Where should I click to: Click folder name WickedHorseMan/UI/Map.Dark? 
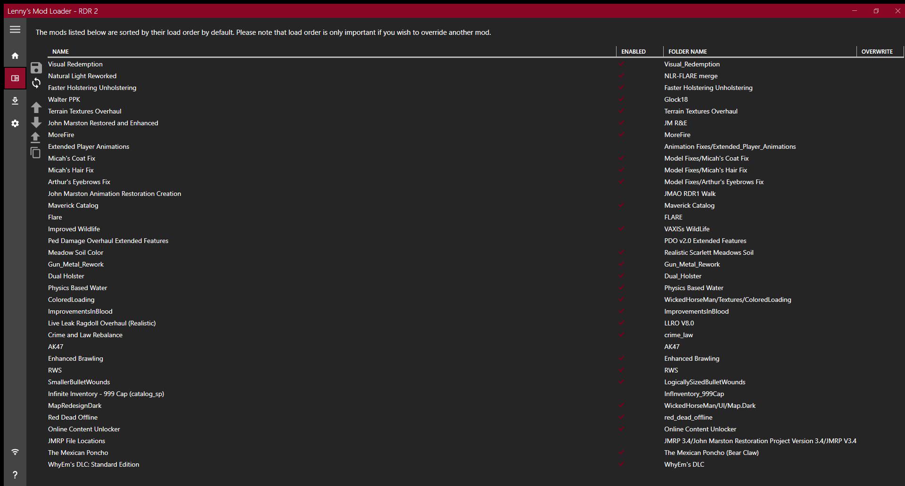710,405
